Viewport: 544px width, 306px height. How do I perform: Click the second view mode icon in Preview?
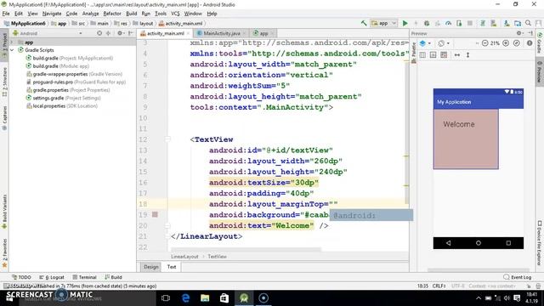(x=433, y=54)
